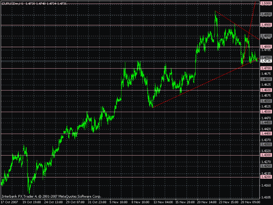Select the 1.4950 price label
The height and width of the screenshot is (205, 273).
coord(266,14)
